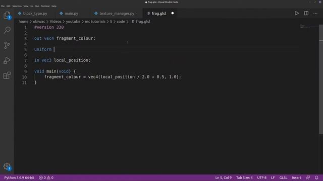Screen dimensions: 323x181
Task: Expand the obiwac breadcrumb segment
Action: [39, 22]
